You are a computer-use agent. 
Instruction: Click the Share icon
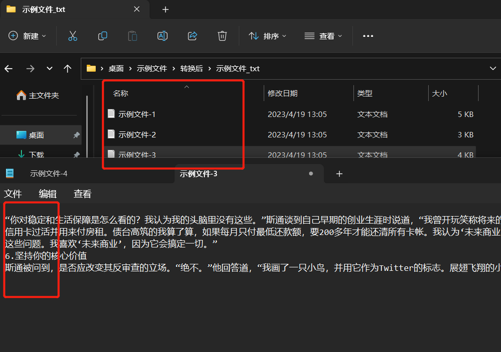(192, 35)
